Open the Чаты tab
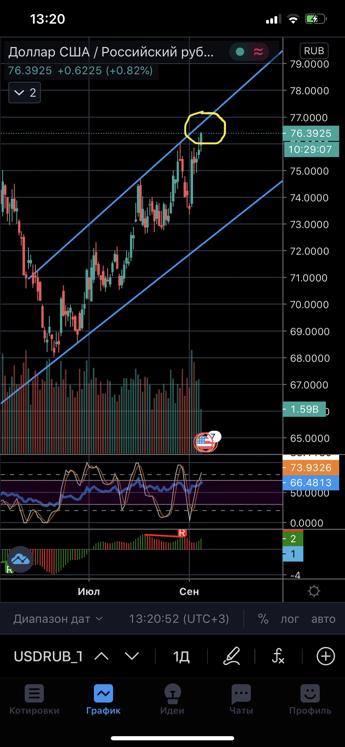Image resolution: width=345 pixels, height=747 pixels. point(241,700)
